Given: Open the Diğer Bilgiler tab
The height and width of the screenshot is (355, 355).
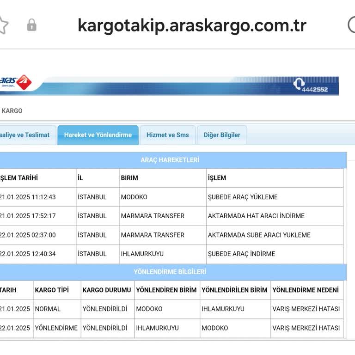Looking at the screenshot, I should click(x=222, y=135).
